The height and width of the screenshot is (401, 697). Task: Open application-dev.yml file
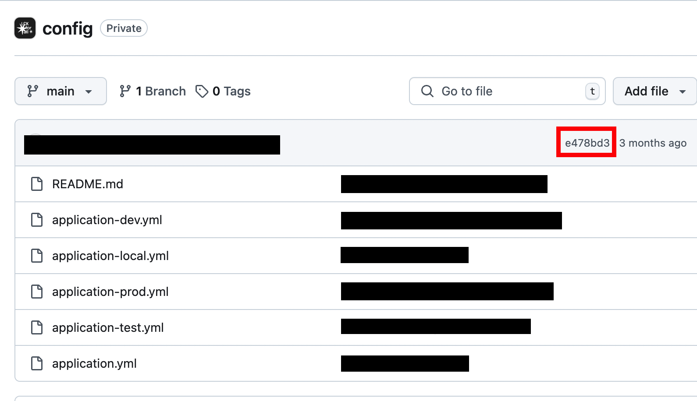click(x=107, y=220)
